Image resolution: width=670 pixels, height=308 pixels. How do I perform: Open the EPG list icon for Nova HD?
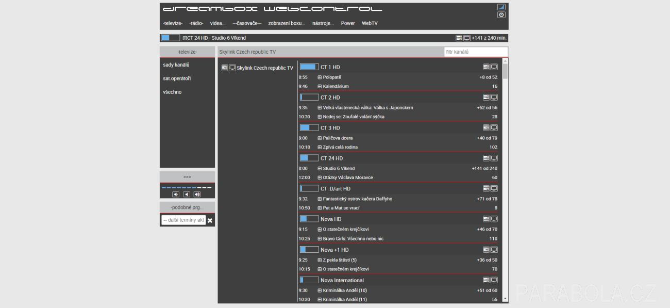tap(486, 219)
